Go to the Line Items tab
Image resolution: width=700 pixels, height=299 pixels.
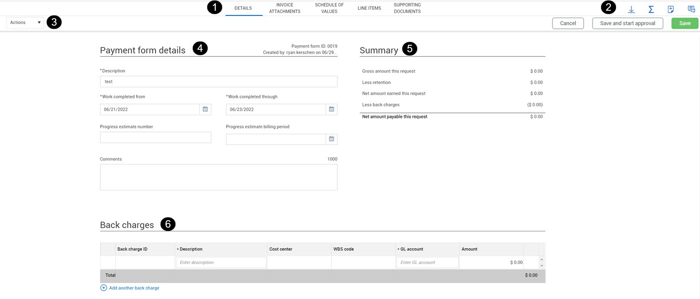(x=369, y=8)
